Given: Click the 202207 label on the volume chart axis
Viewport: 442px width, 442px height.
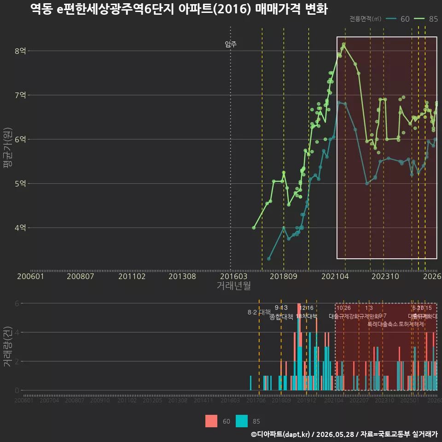Looking at the screenshot, I should (x=359, y=400).
